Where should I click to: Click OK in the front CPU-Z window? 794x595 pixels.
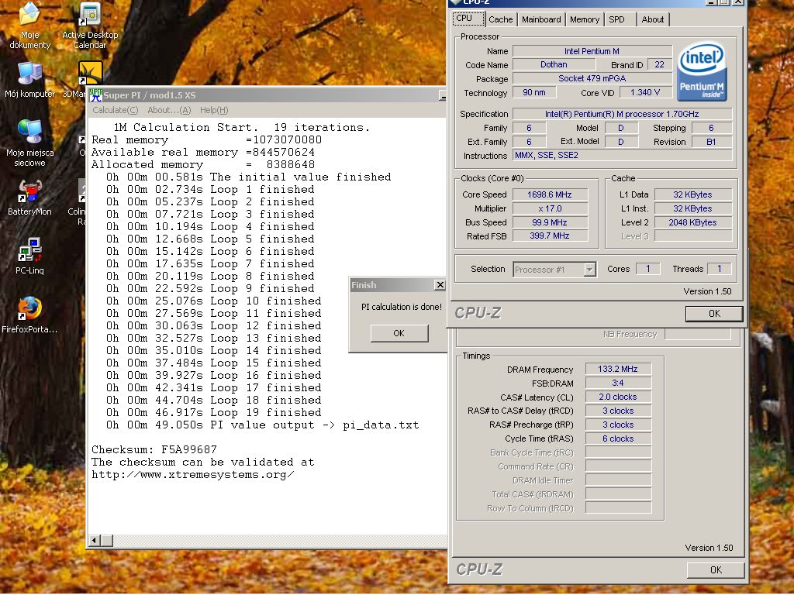coord(714,314)
